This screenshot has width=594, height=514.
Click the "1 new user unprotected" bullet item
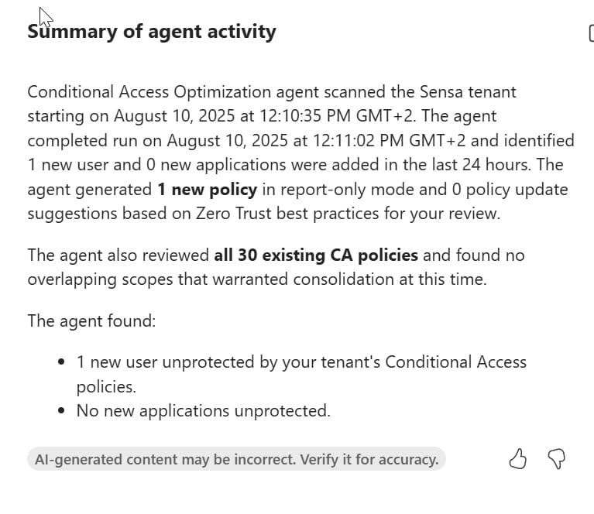pyautogui.click(x=301, y=362)
